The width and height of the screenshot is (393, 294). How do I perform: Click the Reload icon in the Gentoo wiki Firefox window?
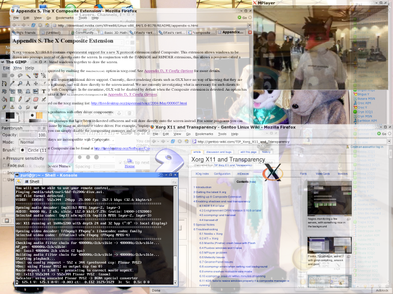click(x=172, y=141)
